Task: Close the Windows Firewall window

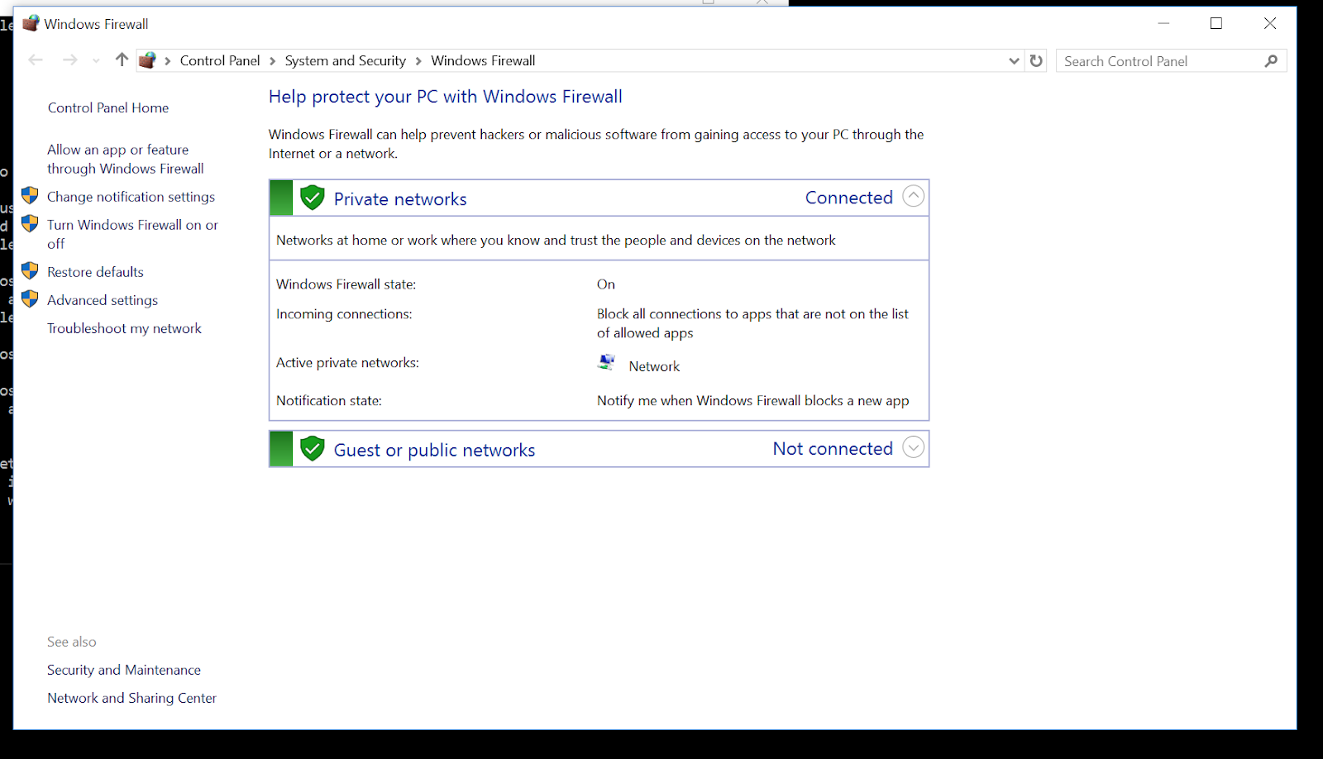Action: [1270, 23]
